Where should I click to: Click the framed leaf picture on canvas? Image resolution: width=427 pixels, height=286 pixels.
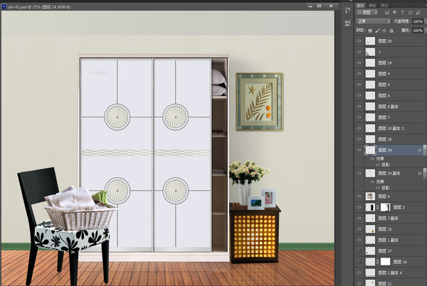tap(259, 102)
